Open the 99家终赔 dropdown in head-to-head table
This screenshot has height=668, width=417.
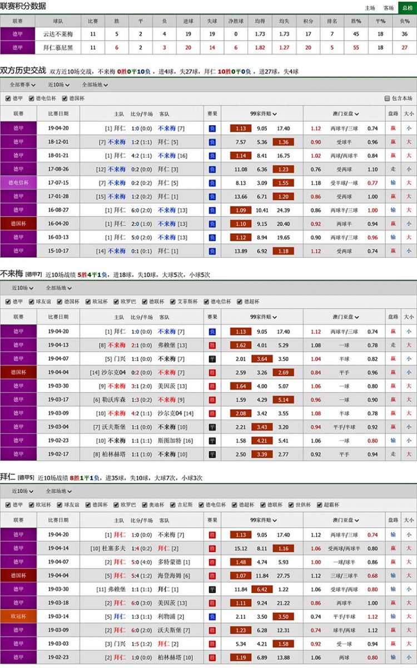(x=262, y=114)
